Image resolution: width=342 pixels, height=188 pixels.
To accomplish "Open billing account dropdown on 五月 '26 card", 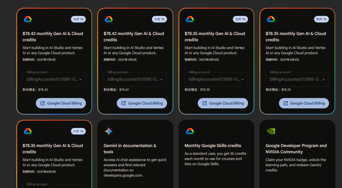I will tap(216, 79).
